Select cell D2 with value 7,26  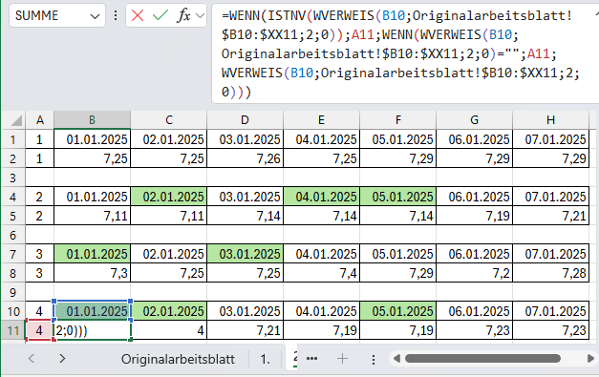[x=245, y=158]
